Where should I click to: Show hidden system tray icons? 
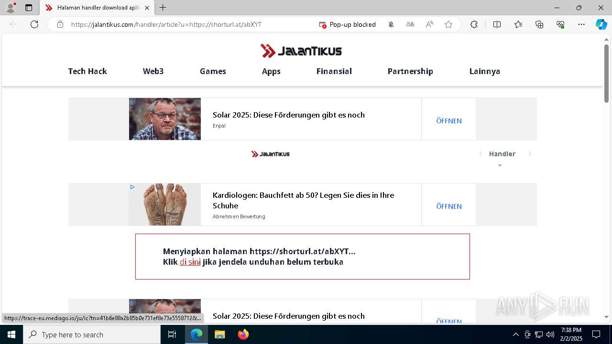pyautogui.click(x=515, y=334)
